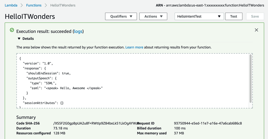
Task: Click the Code SHA-256 hash value
Action: tap(96, 123)
